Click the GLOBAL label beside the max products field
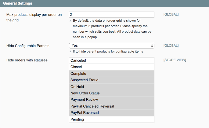 coord(171,14)
